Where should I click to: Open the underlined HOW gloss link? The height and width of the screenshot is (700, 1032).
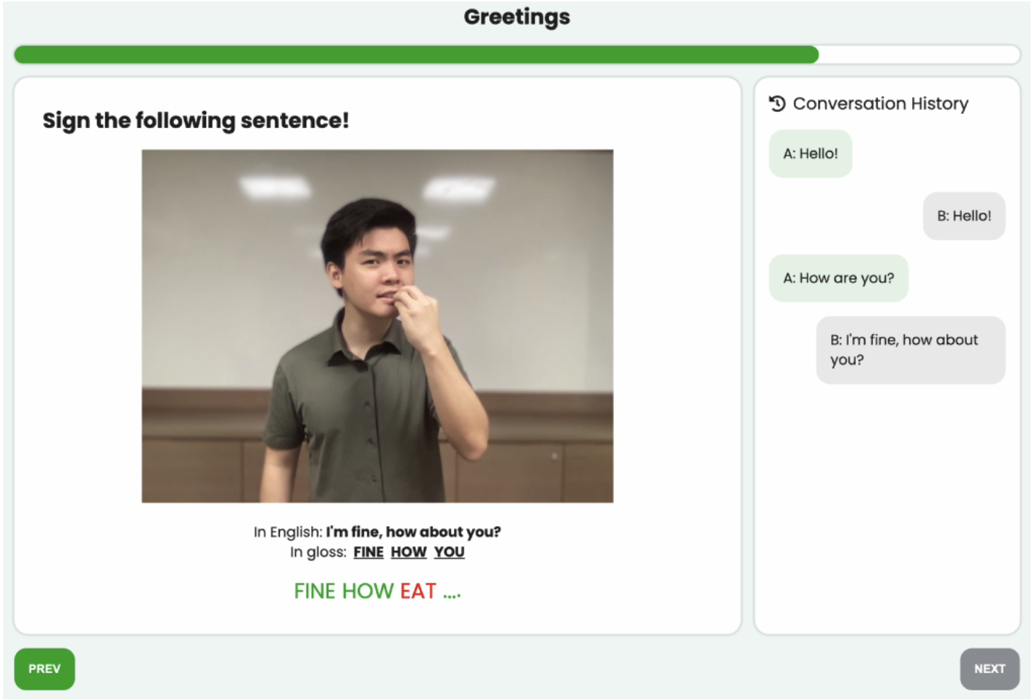click(x=409, y=552)
